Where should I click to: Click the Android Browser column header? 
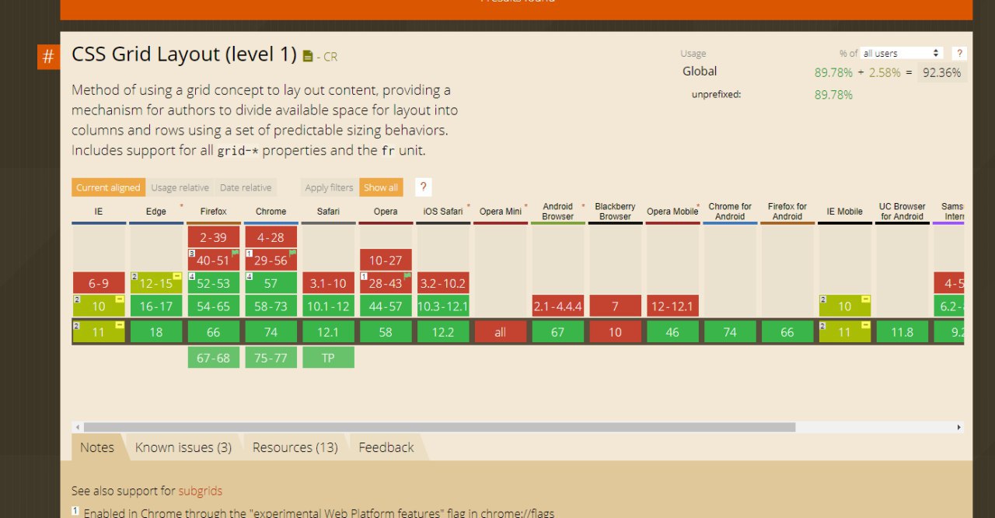[x=557, y=212]
